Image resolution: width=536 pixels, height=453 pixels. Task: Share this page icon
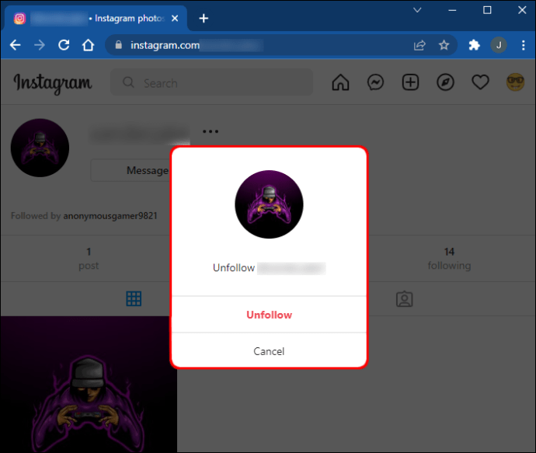click(x=419, y=45)
